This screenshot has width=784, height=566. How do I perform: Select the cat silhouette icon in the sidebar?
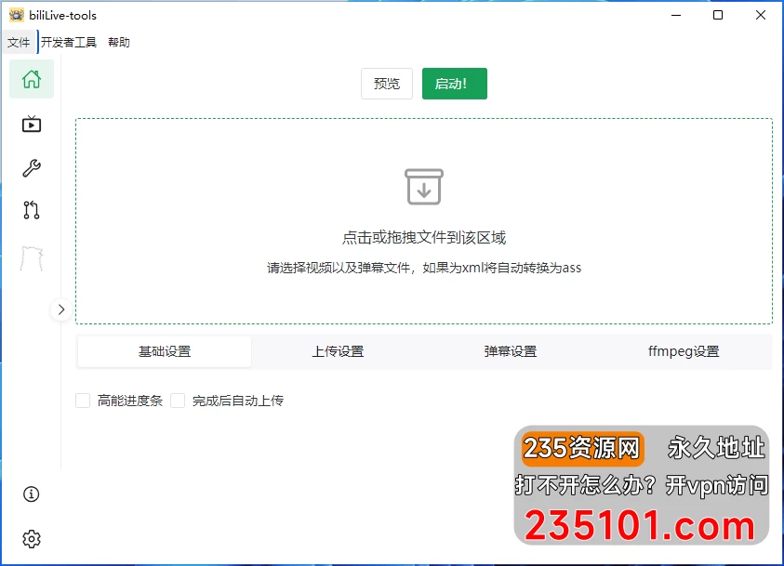pyautogui.click(x=31, y=257)
